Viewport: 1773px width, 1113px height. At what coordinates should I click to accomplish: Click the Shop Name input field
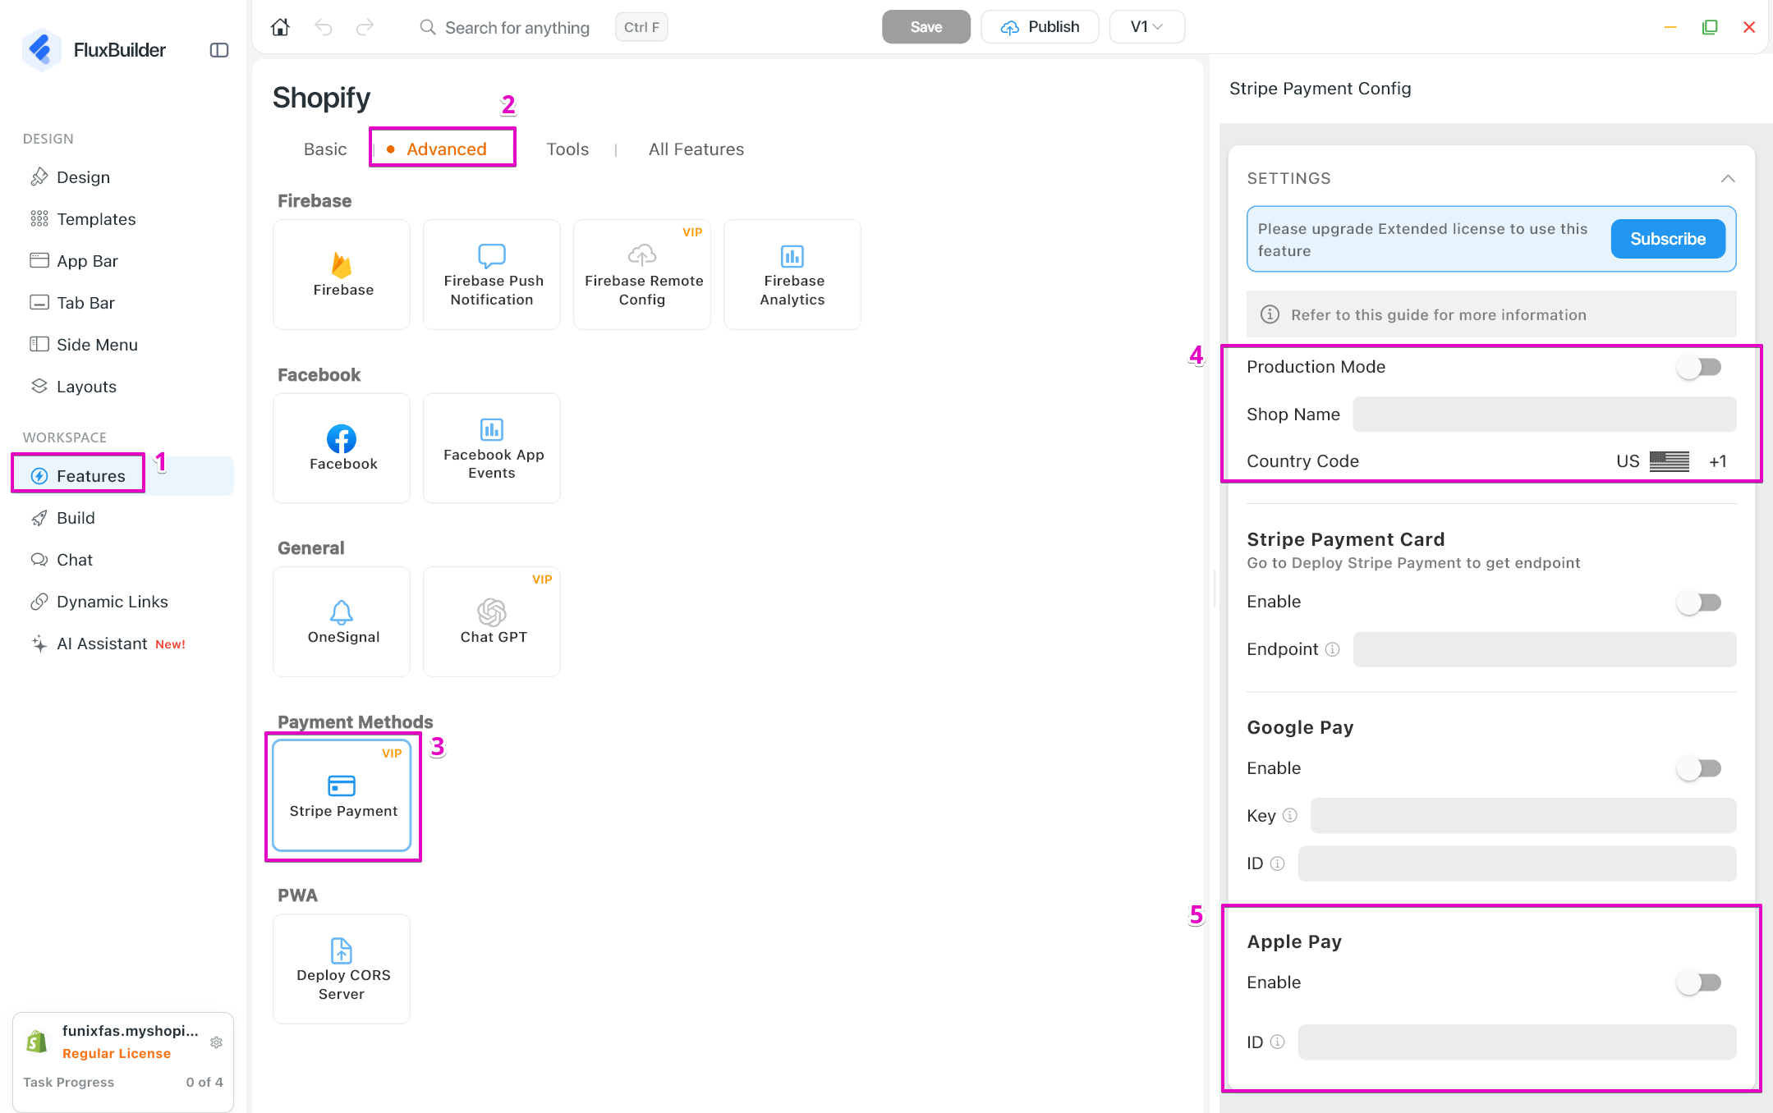pos(1545,415)
